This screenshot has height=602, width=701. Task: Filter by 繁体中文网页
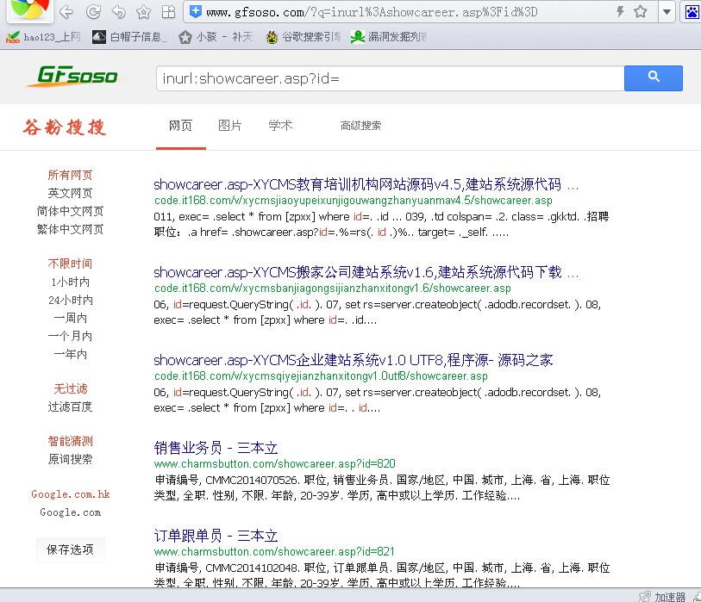click(70, 230)
